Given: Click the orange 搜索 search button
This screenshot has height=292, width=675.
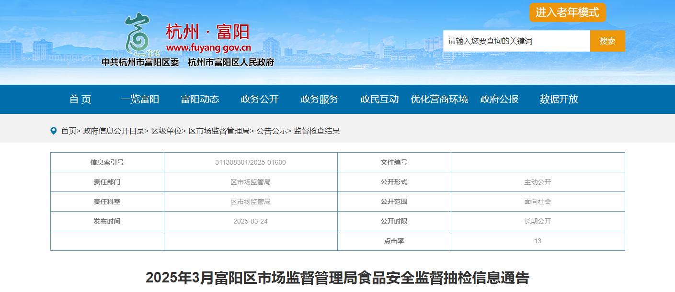Looking at the screenshot, I should 607,41.
